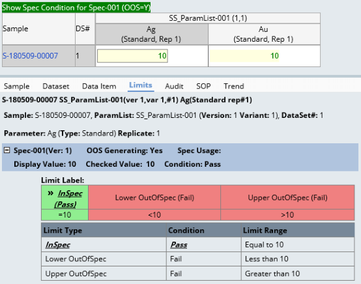Select the Au result cell showing 10
Screen dimensions: 361x284
(244, 56)
